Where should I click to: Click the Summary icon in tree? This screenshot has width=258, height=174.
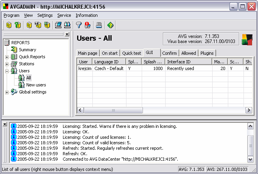(x=14, y=50)
